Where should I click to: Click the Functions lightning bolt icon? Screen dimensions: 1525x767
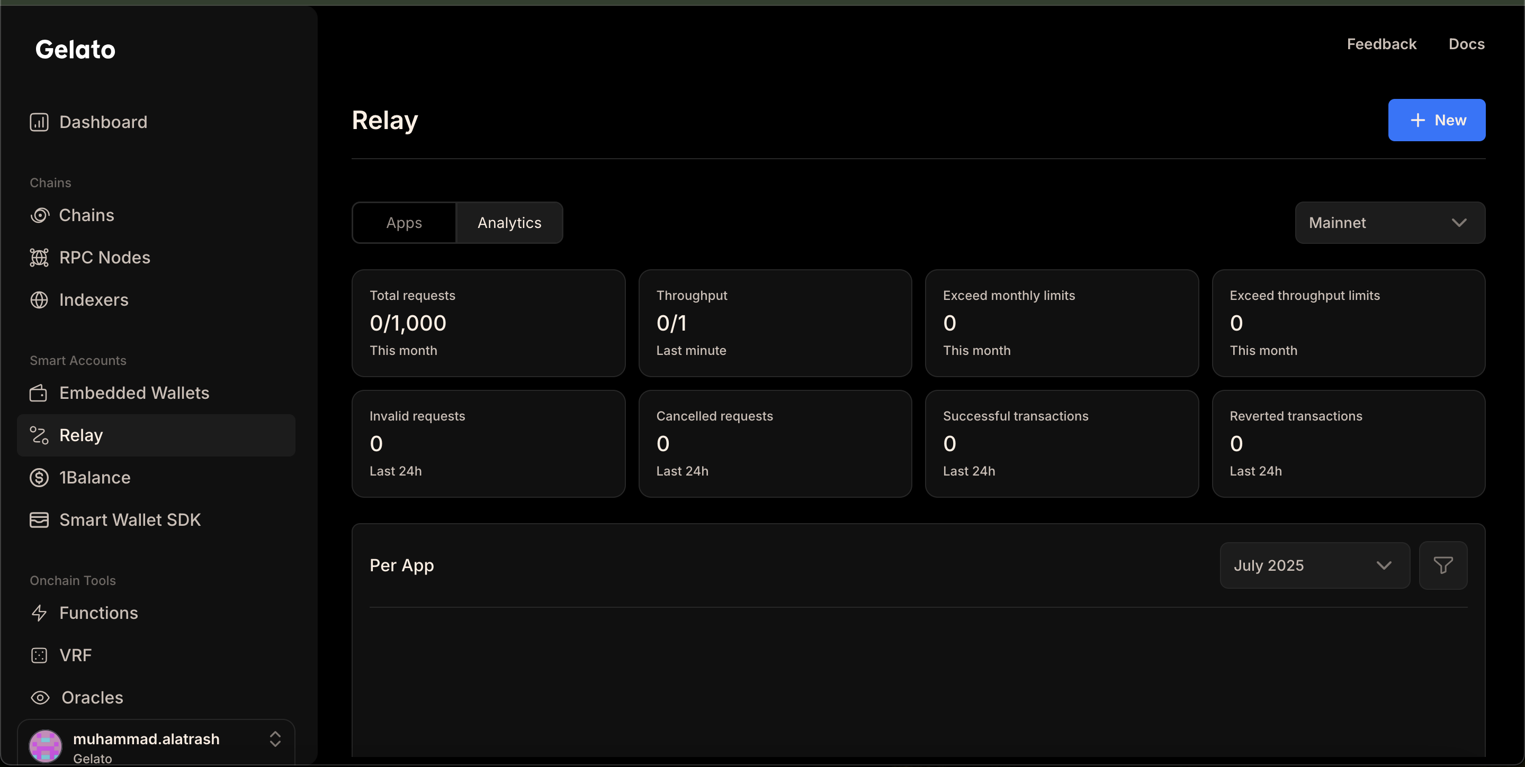[x=39, y=613]
